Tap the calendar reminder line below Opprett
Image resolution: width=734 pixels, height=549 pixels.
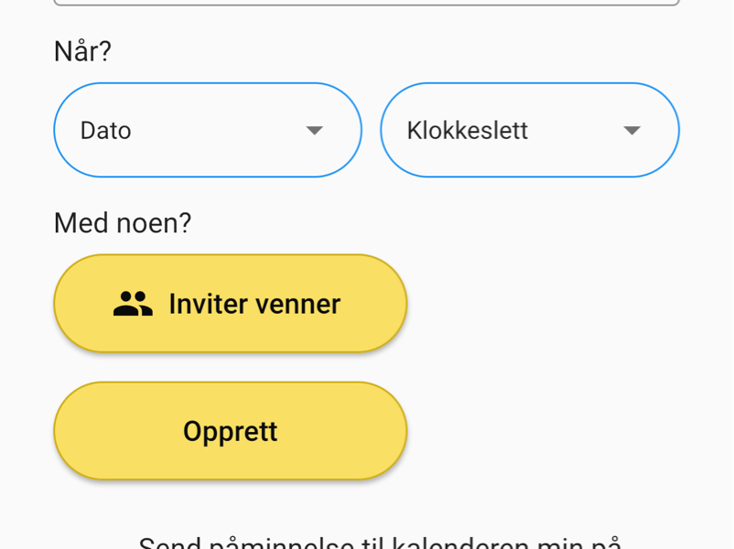380,543
